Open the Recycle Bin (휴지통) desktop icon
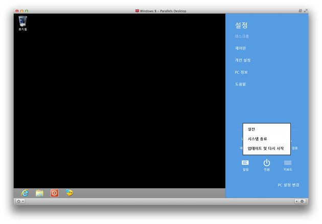Viewport: 322px width, 224px height. pos(22,23)
